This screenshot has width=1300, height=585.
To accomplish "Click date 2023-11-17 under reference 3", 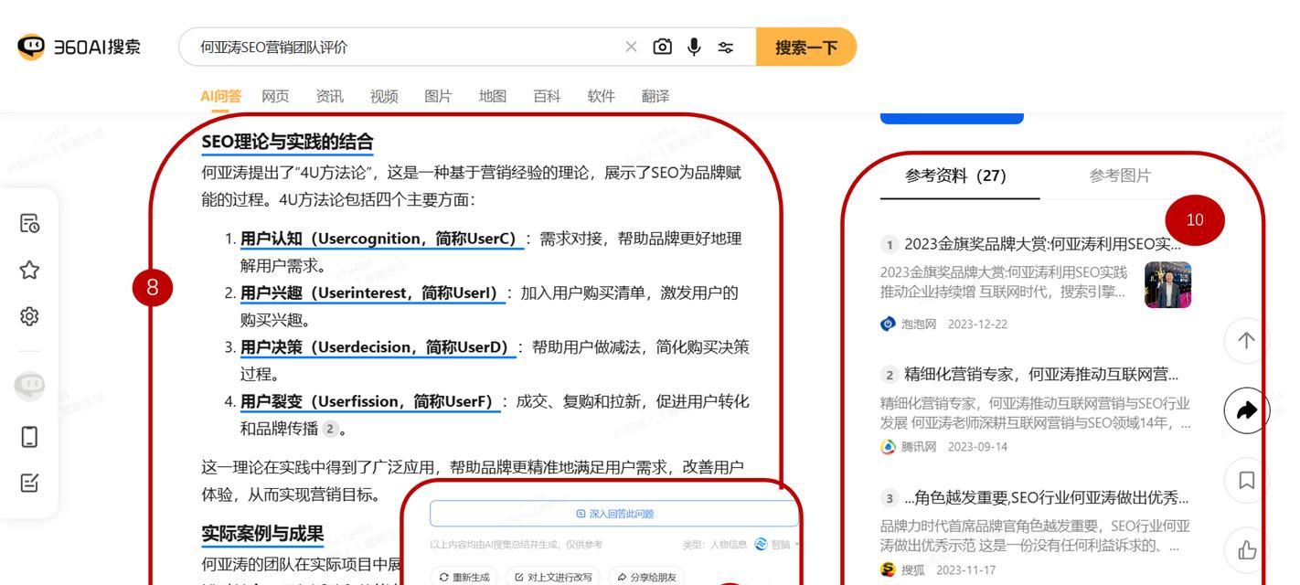I will click(x=965, y=569).
